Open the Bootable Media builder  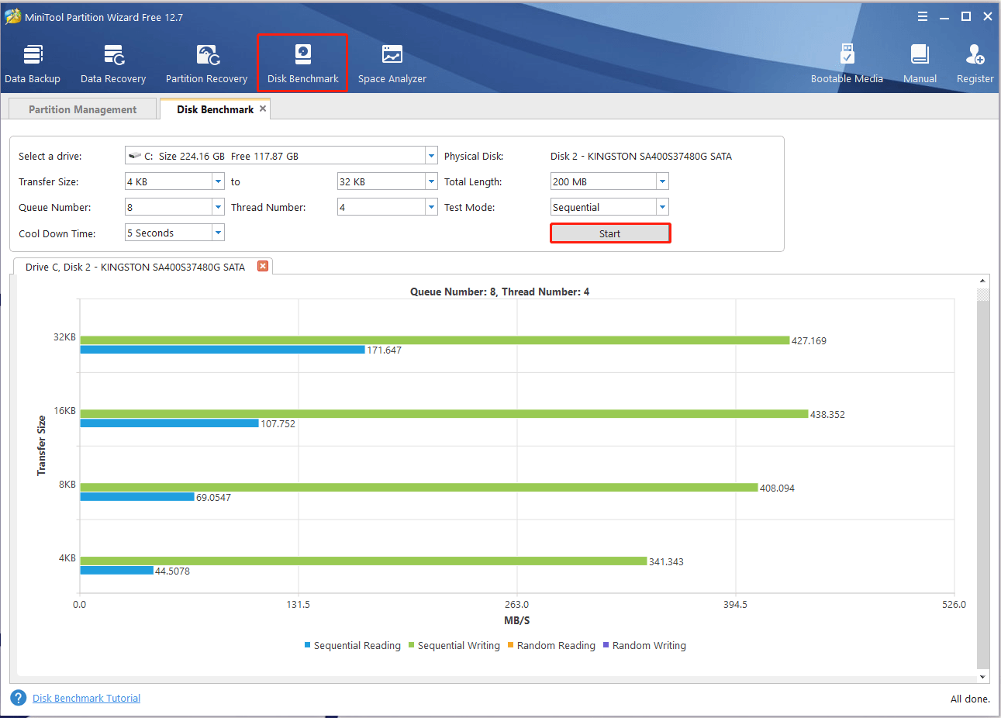(847, 64)
